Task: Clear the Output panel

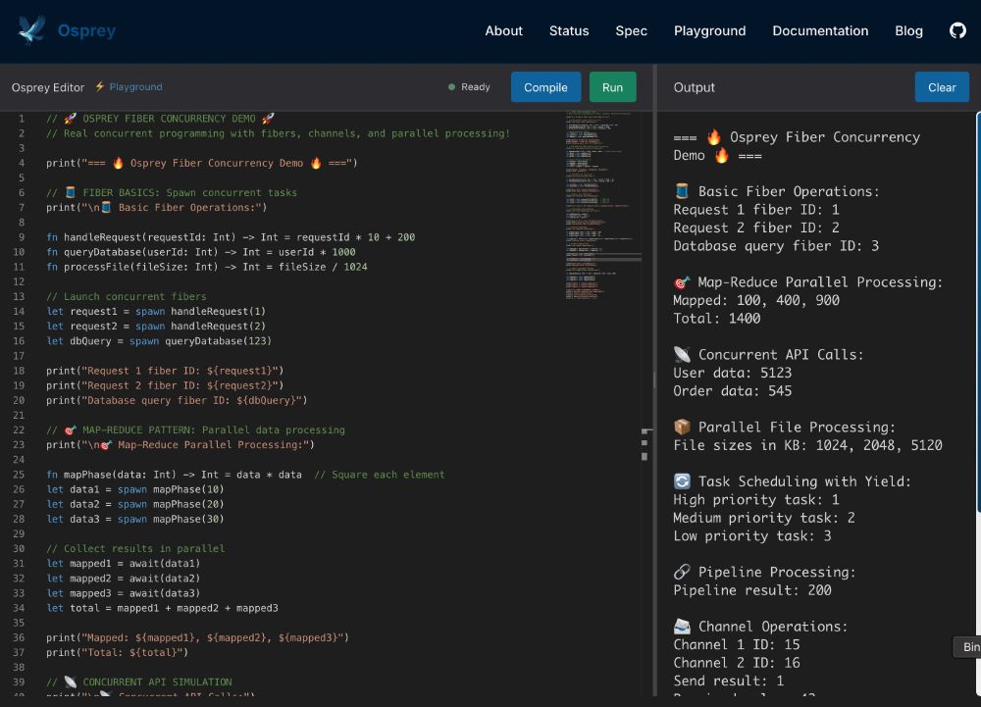Action: pyautogui.click(x=942, y=87)
